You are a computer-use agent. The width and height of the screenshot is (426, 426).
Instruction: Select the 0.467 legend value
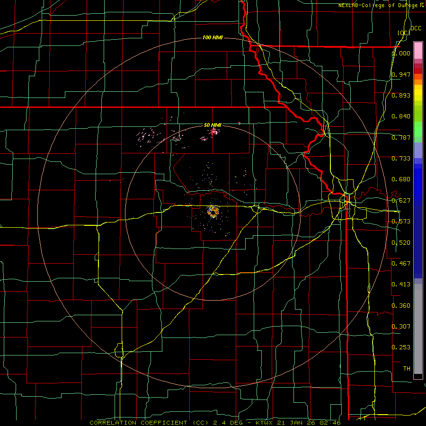pyautogui.click(x=401, y=264)
